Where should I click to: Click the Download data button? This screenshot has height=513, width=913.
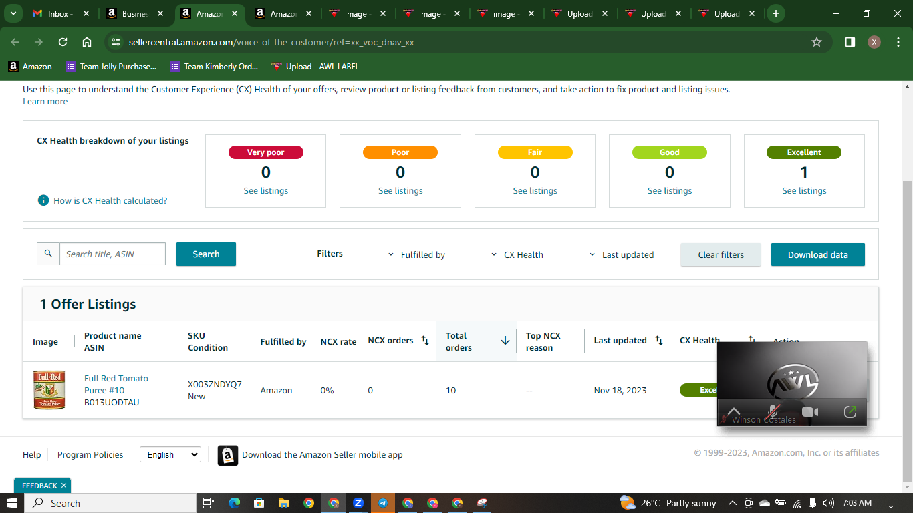click(817, 254)
